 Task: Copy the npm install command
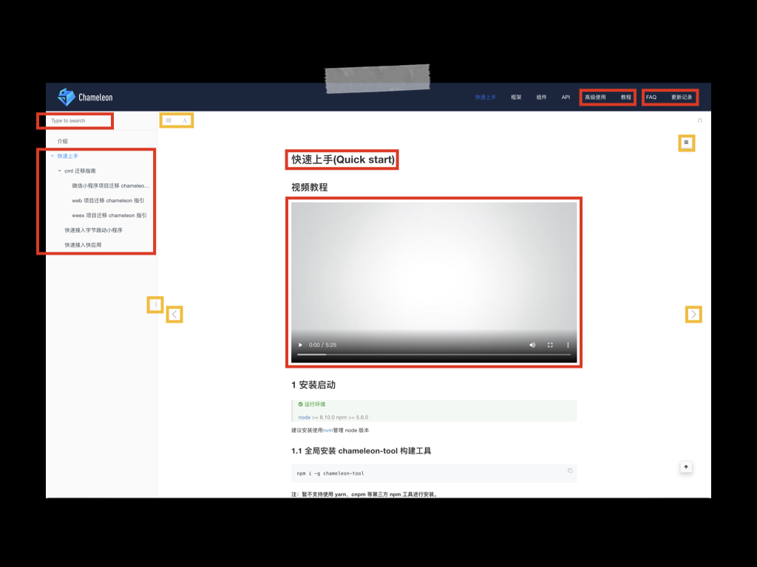tap(570, 470)
